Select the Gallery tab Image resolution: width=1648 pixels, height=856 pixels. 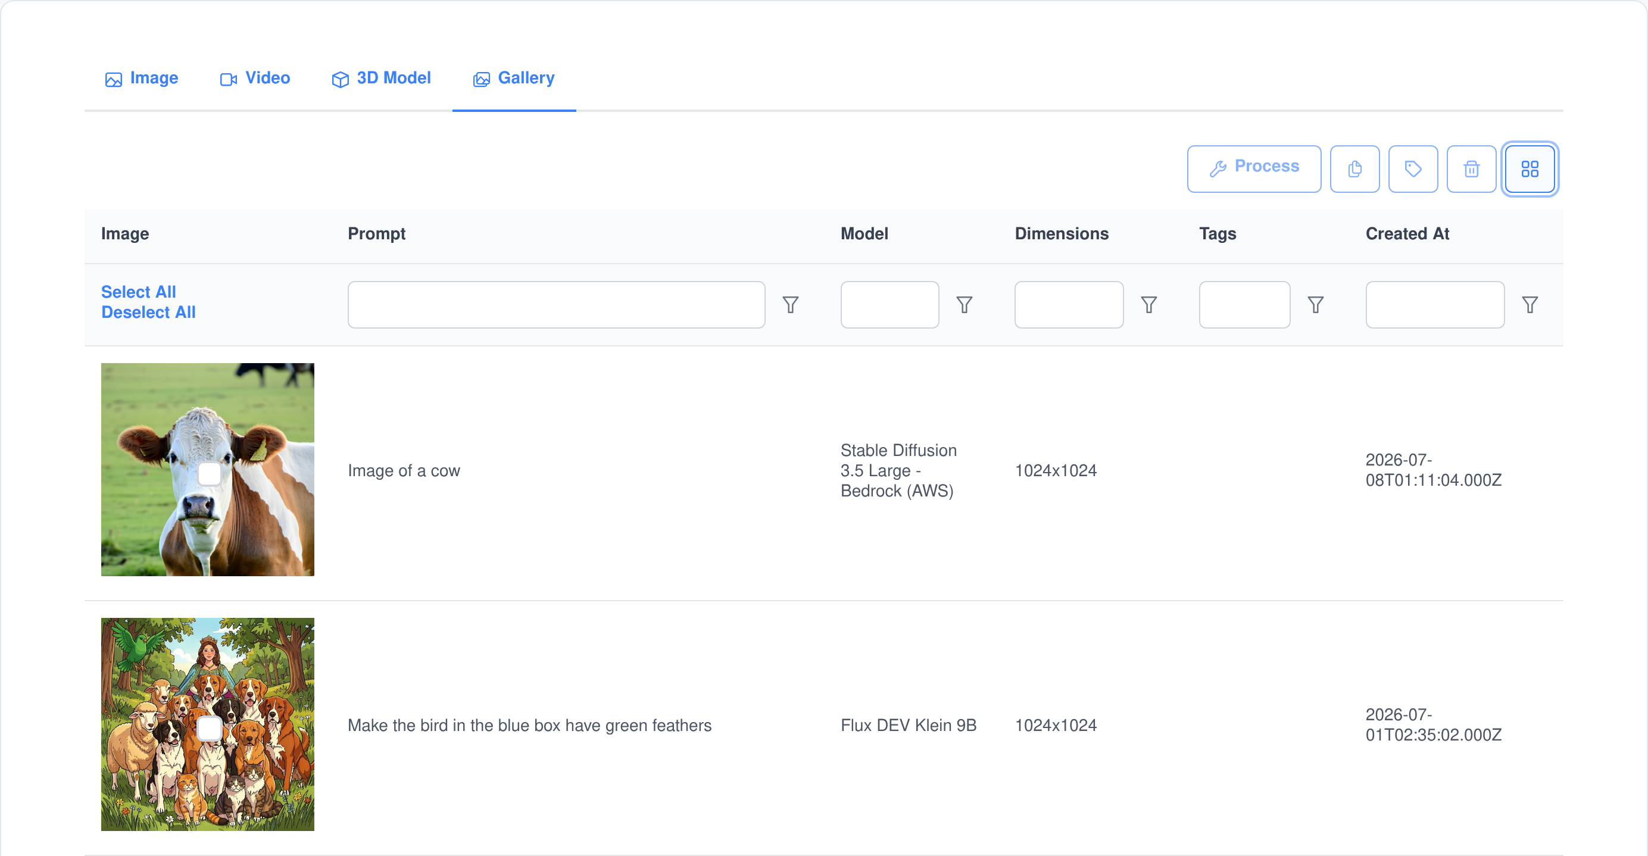coord(514,78)
